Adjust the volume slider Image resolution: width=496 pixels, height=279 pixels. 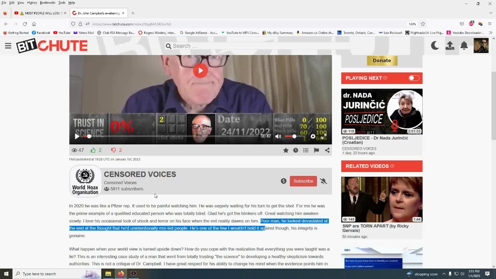click(294, 136)
